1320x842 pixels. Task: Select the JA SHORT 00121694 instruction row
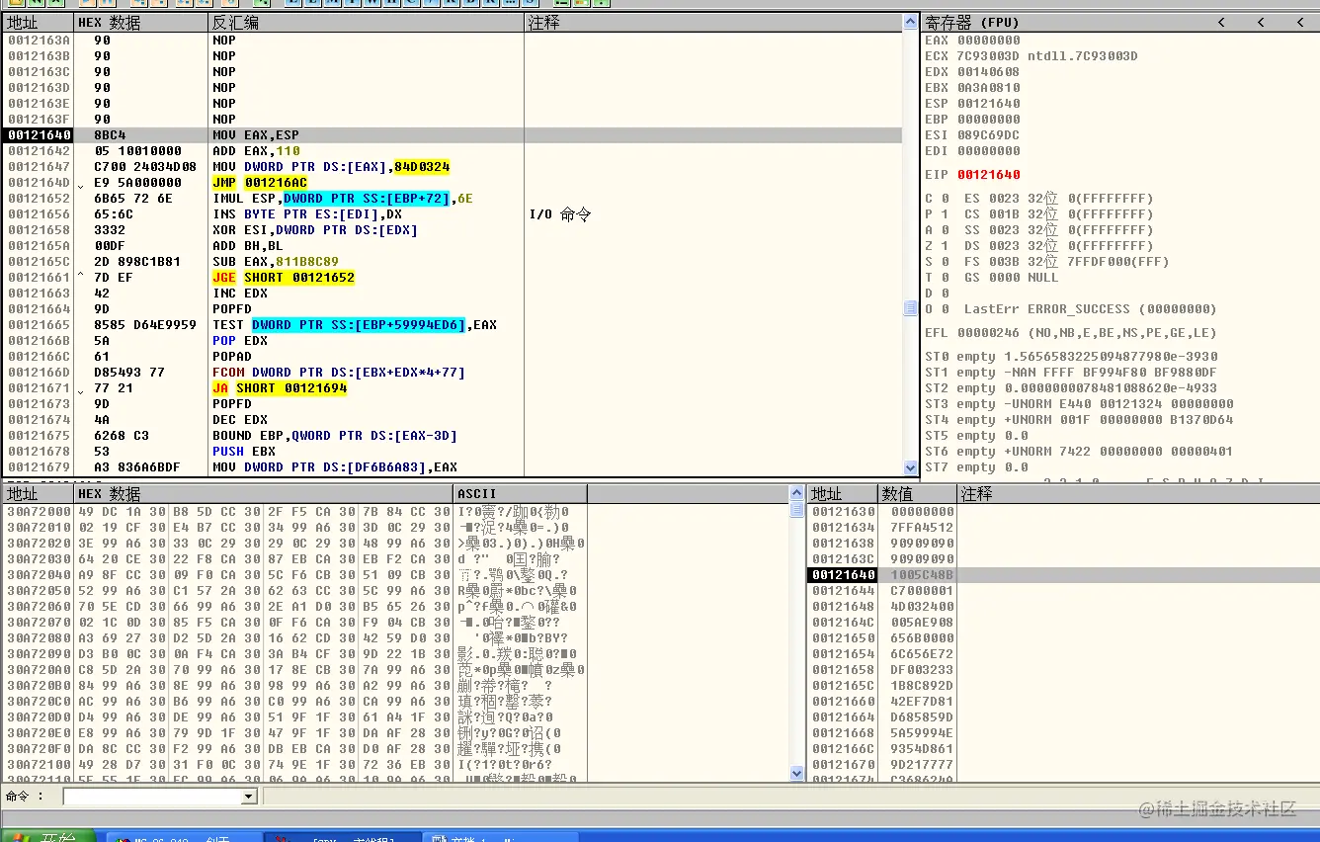(x=454, y=388)
